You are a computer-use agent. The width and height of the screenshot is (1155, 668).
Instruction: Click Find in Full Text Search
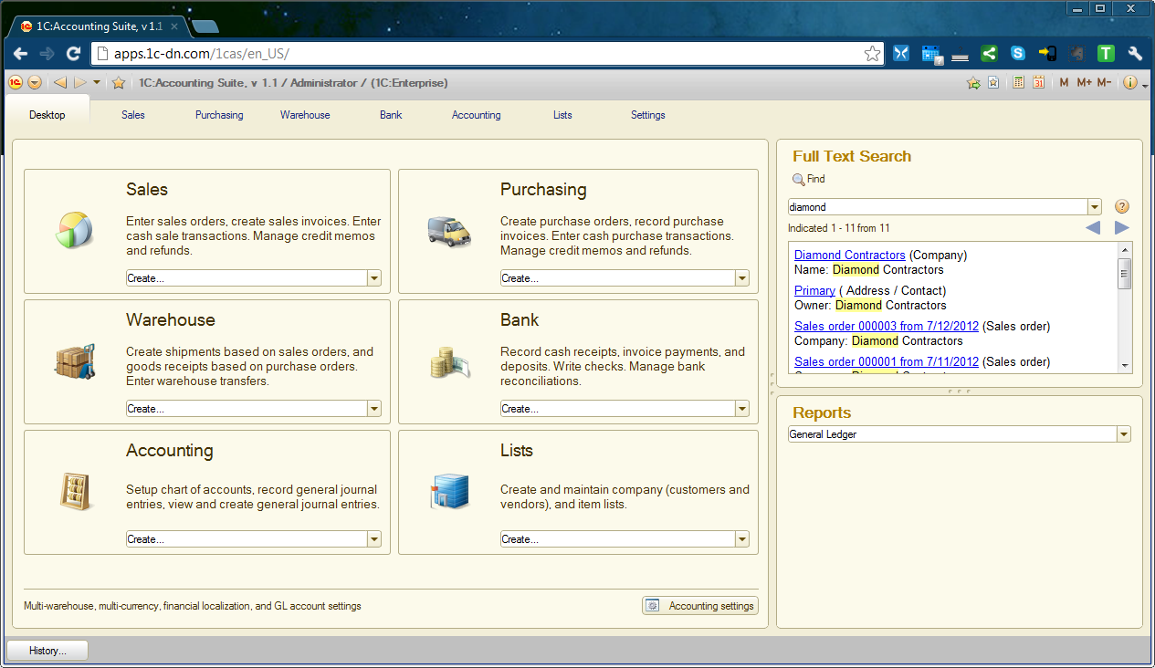(808, 180)
